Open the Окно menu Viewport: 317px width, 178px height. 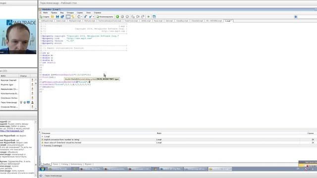[x=88, y=13]
